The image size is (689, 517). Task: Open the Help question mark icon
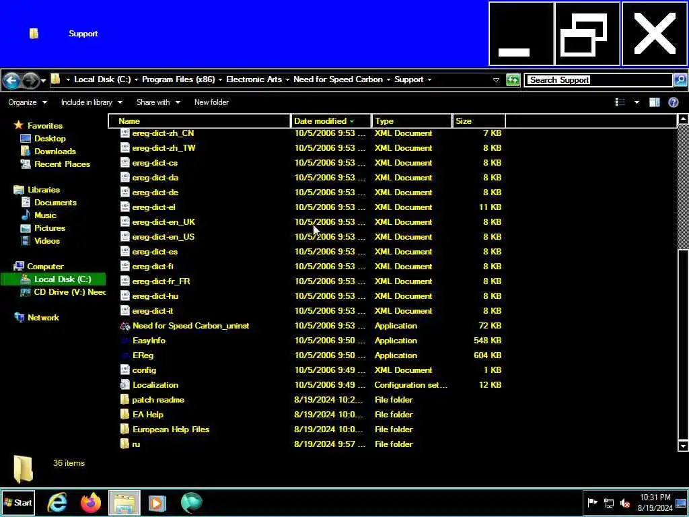point(673,102)
